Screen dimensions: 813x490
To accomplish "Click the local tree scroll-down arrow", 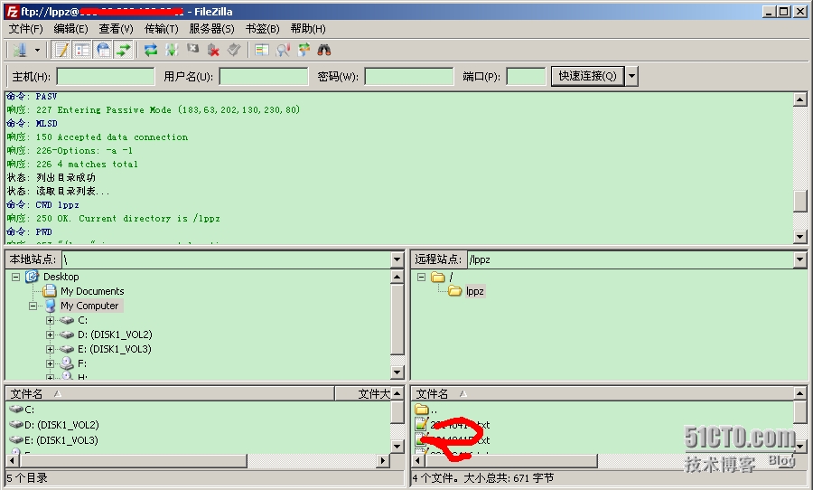I will [397, 372].
